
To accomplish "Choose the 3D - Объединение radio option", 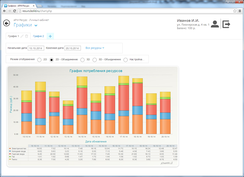I will click(94, 60).
